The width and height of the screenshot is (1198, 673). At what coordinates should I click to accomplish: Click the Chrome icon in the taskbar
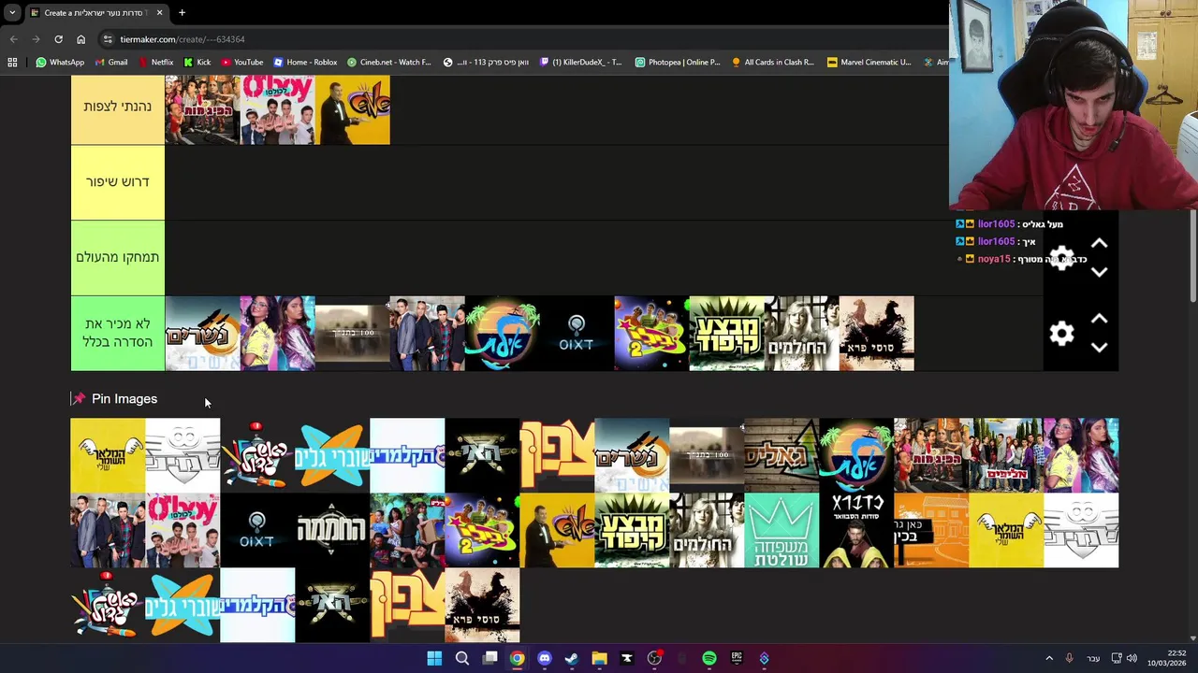[x=517, y=659]
